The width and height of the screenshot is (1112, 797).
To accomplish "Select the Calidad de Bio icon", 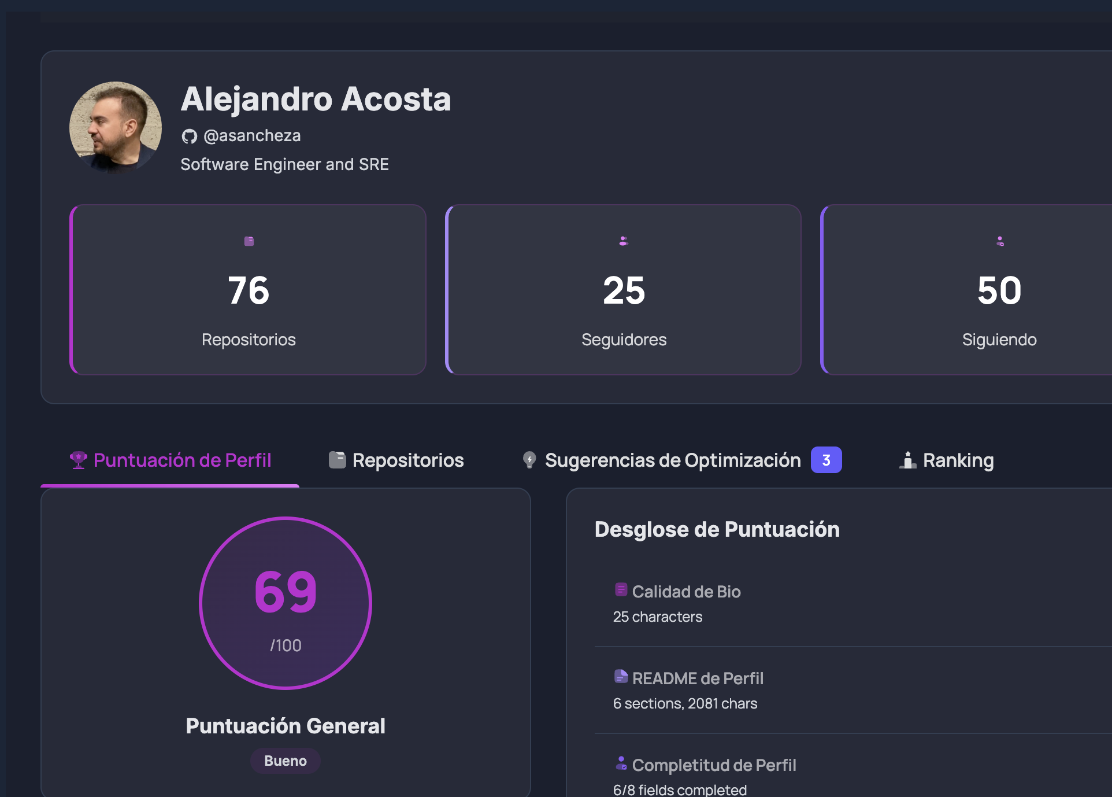I will 620,591.
